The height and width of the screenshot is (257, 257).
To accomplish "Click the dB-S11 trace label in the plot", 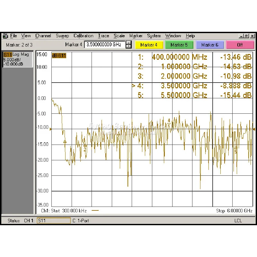I will [x=59, y=56].
